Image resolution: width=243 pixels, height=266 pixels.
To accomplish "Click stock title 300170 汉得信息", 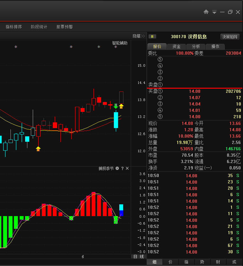I will [x=189, y=37].
